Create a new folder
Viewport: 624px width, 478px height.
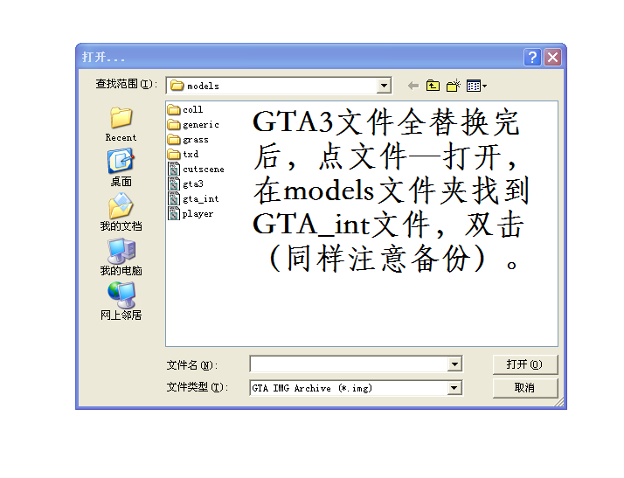[453, 86]
